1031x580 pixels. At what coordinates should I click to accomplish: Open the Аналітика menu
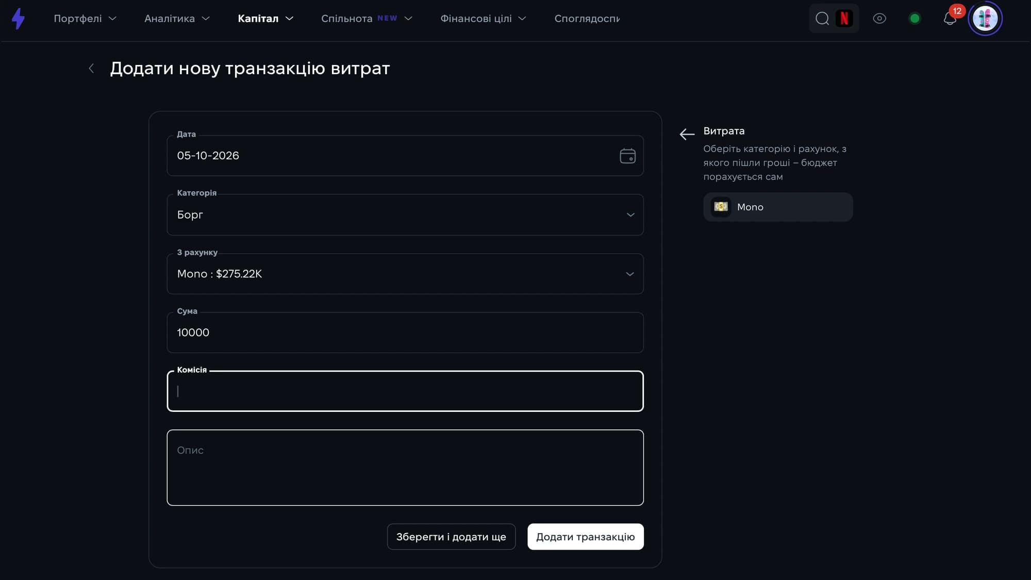click(177, 19)
